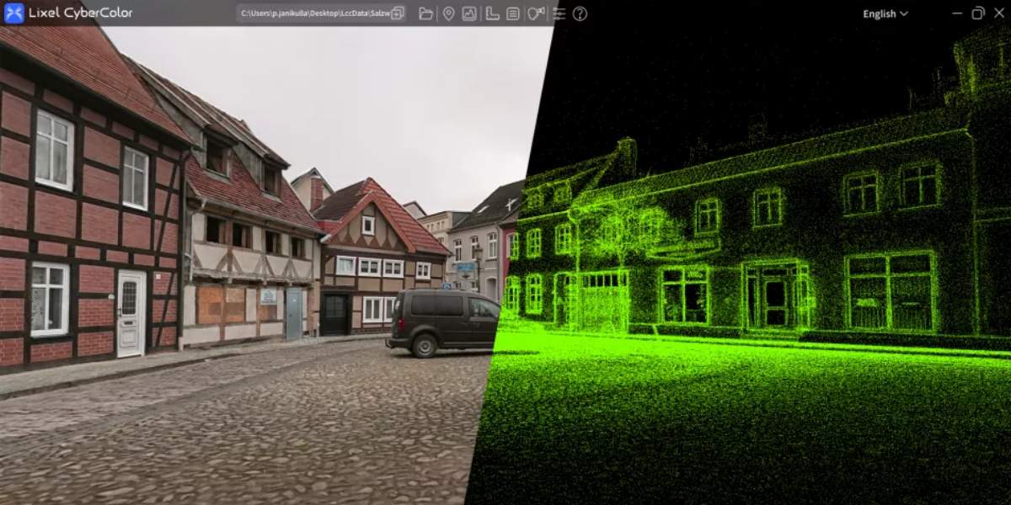Open the Help question mark
Viewport: 1011px width, 505px height.
click(x=580, y=13)
